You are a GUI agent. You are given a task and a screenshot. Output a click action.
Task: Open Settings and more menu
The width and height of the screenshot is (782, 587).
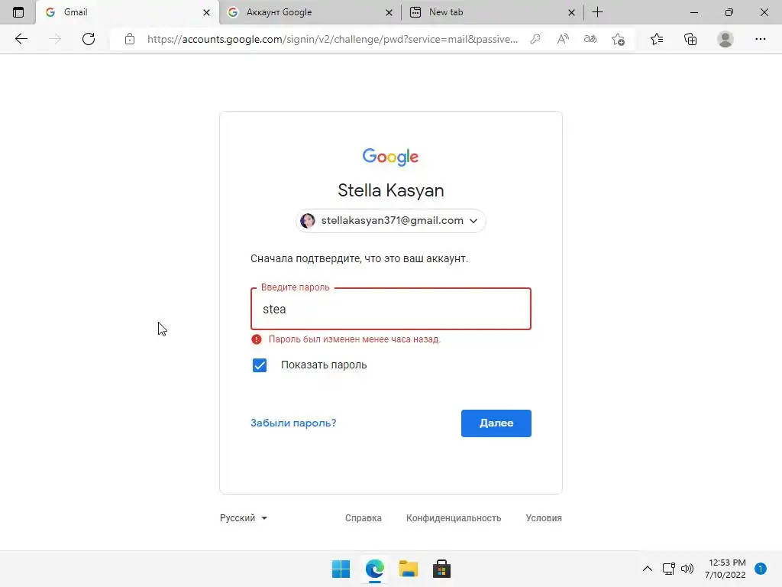pyautogui.click(x=760, y=39)
